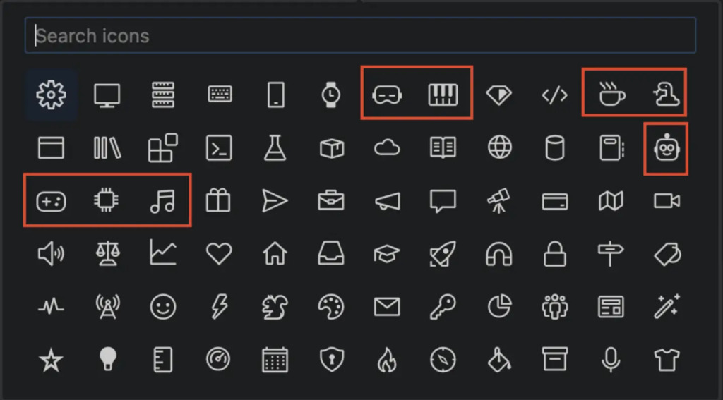Pick the light bulb icon
Screen dimensions: 723x400
click(x=107, y=360)
